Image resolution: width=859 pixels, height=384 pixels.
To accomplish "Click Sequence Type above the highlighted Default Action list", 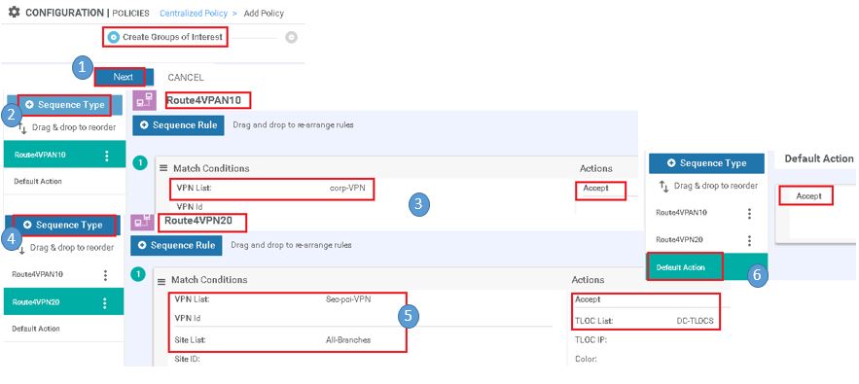I will (706, 163).
